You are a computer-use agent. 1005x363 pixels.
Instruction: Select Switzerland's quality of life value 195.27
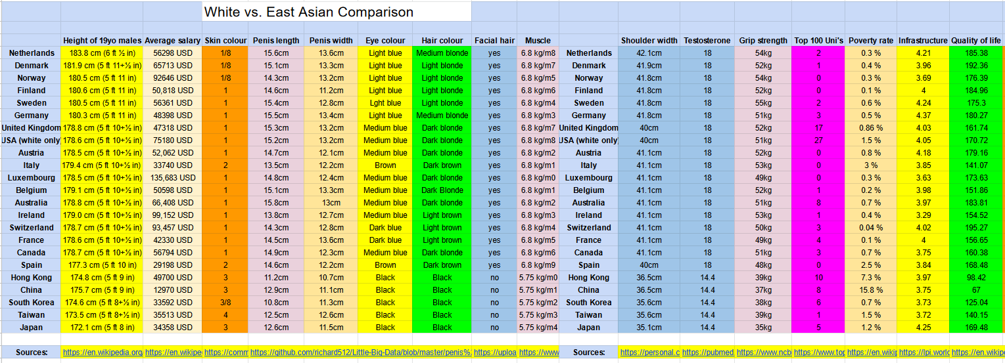[977, 228]
